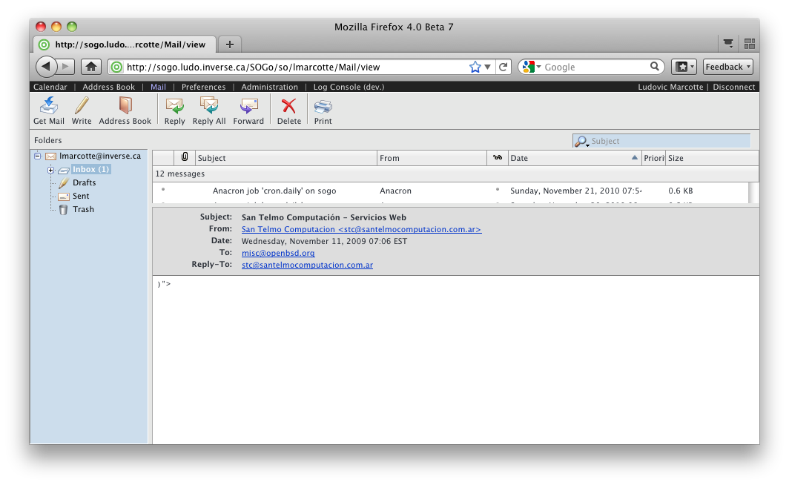The width and height of the screenshot is (789, 485).
Task: Collapse the lmarcotte@inverse.ca account tree
Action: 38,156
